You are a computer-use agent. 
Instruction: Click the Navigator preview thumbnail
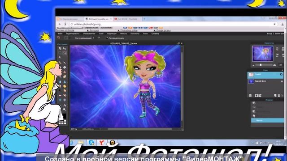262,54
